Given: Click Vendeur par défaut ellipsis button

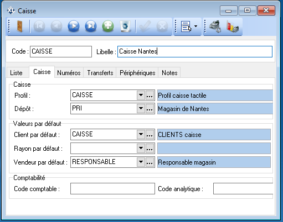Looking at the screenshot, I should click(150, 162).
